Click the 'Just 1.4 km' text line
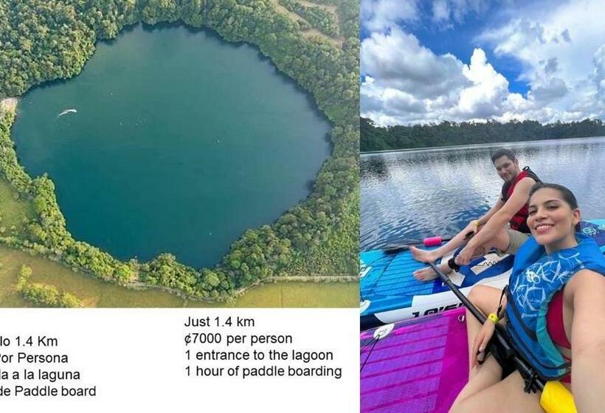Image resolution: width=605 pixels, height=413 pixels. (219, 322)
